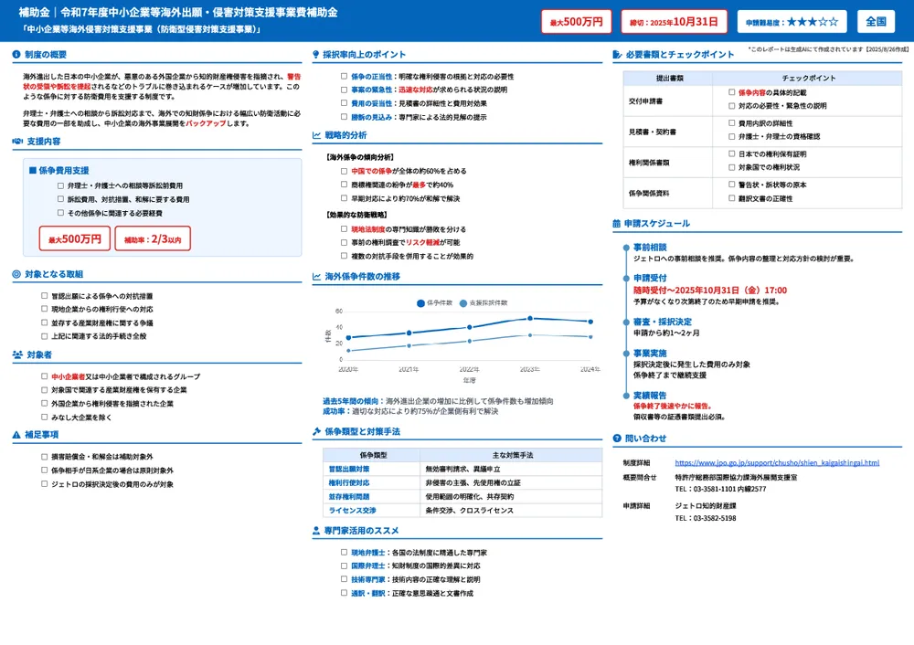Click the chart icon beside 海外係争件数の推移
914x645 pixels.
click(316, 276)
